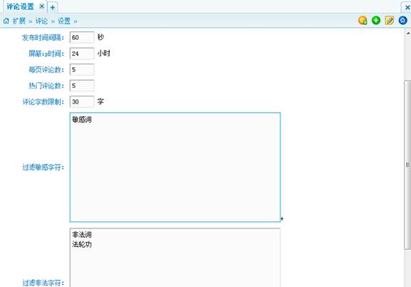Open the 扩展 breadcrumb link
The width and height of the screenshot is (411, 287).
(x=19, y=21)
